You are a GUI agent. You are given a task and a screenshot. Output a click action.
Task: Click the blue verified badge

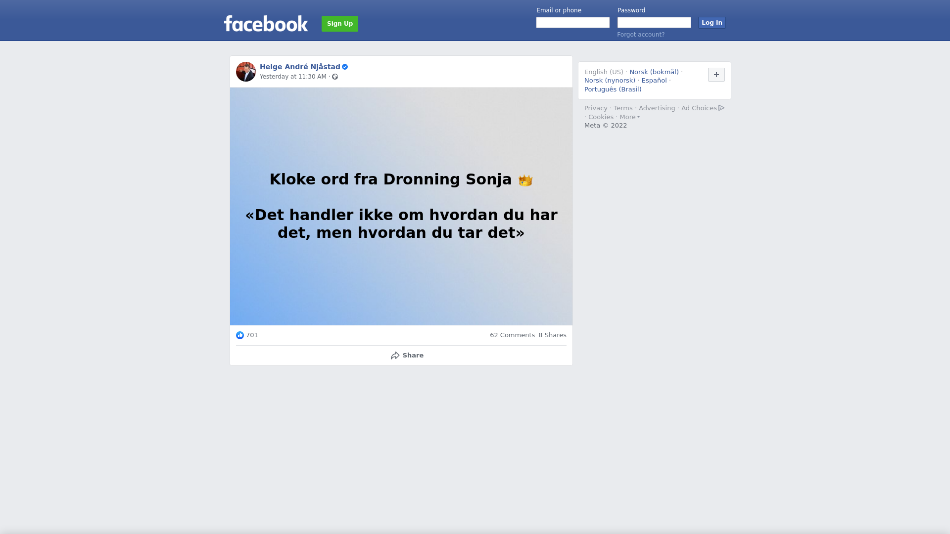pos(345,67)
